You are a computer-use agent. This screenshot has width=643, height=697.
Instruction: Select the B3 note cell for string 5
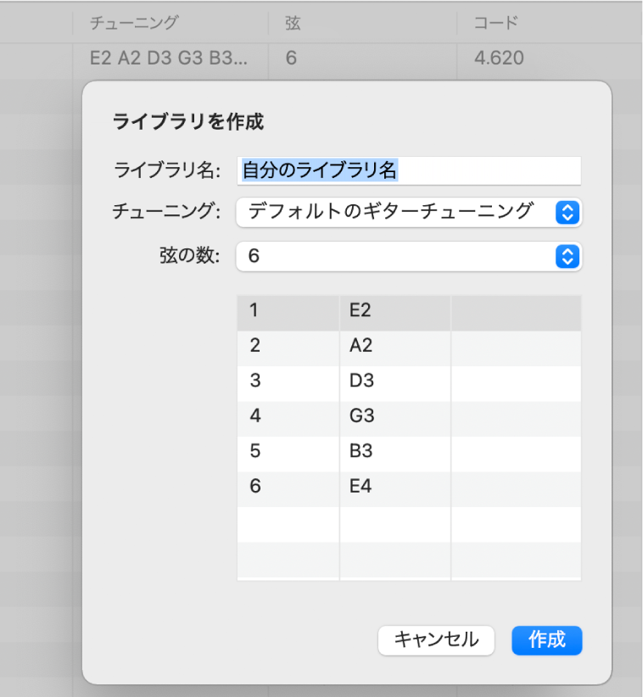click(x=394, y=452)
